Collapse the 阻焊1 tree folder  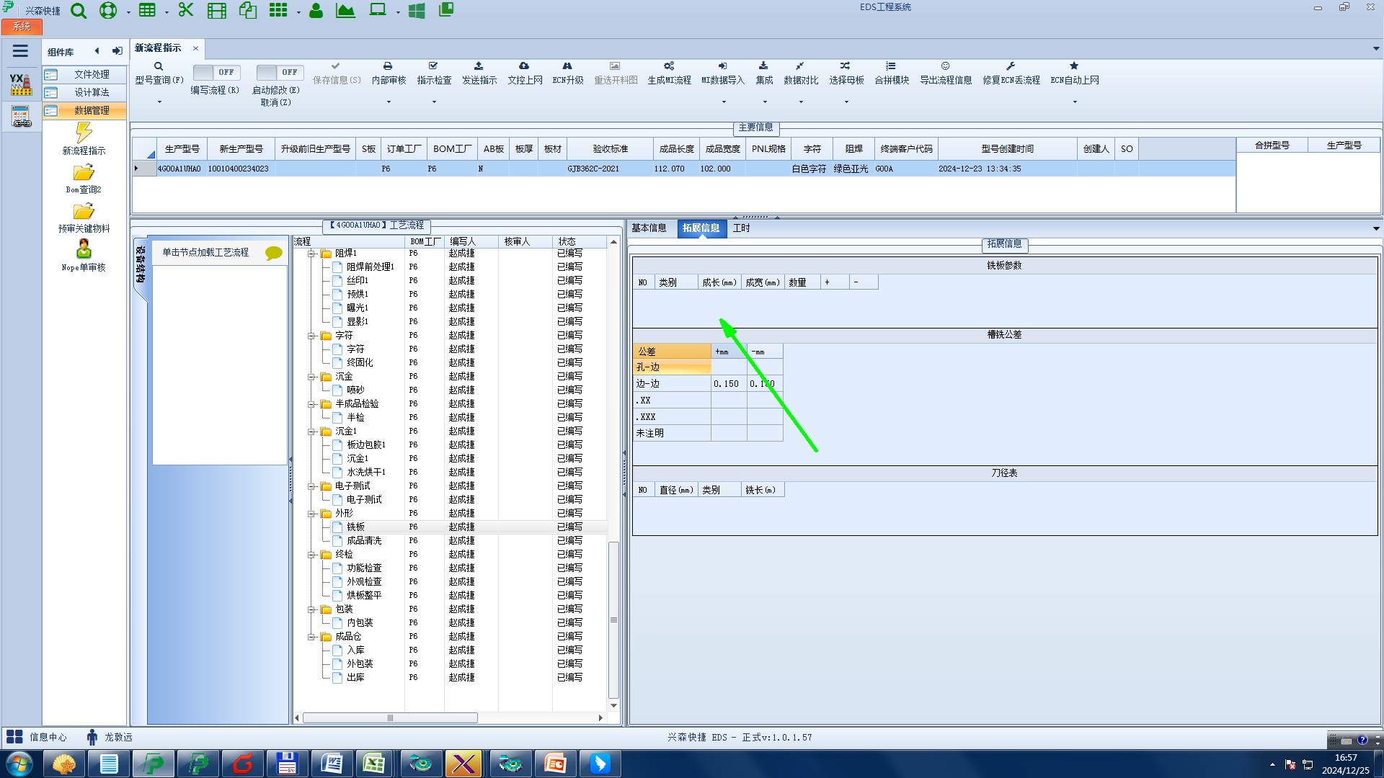click(312, 254)
